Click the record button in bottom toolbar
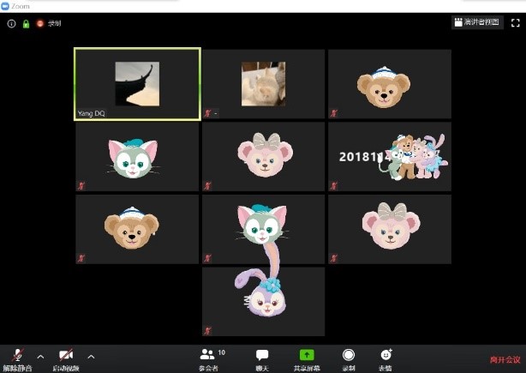Viewport: 526px width, 373px height. coord(349,358)
